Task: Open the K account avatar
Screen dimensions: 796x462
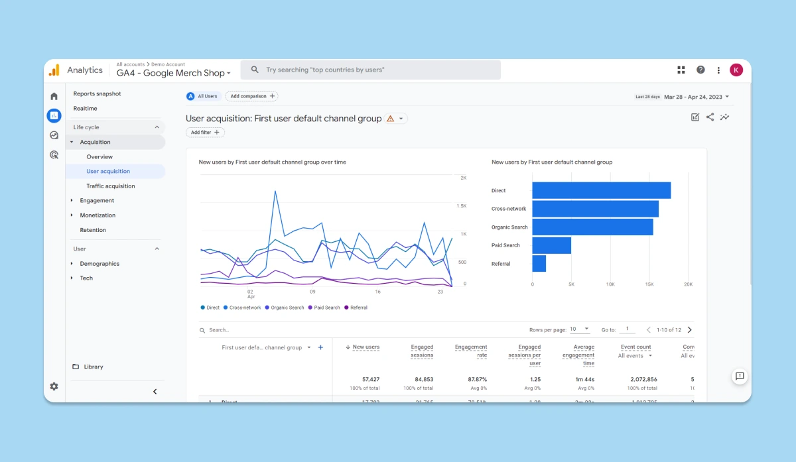Action: (x=736, y=70)
